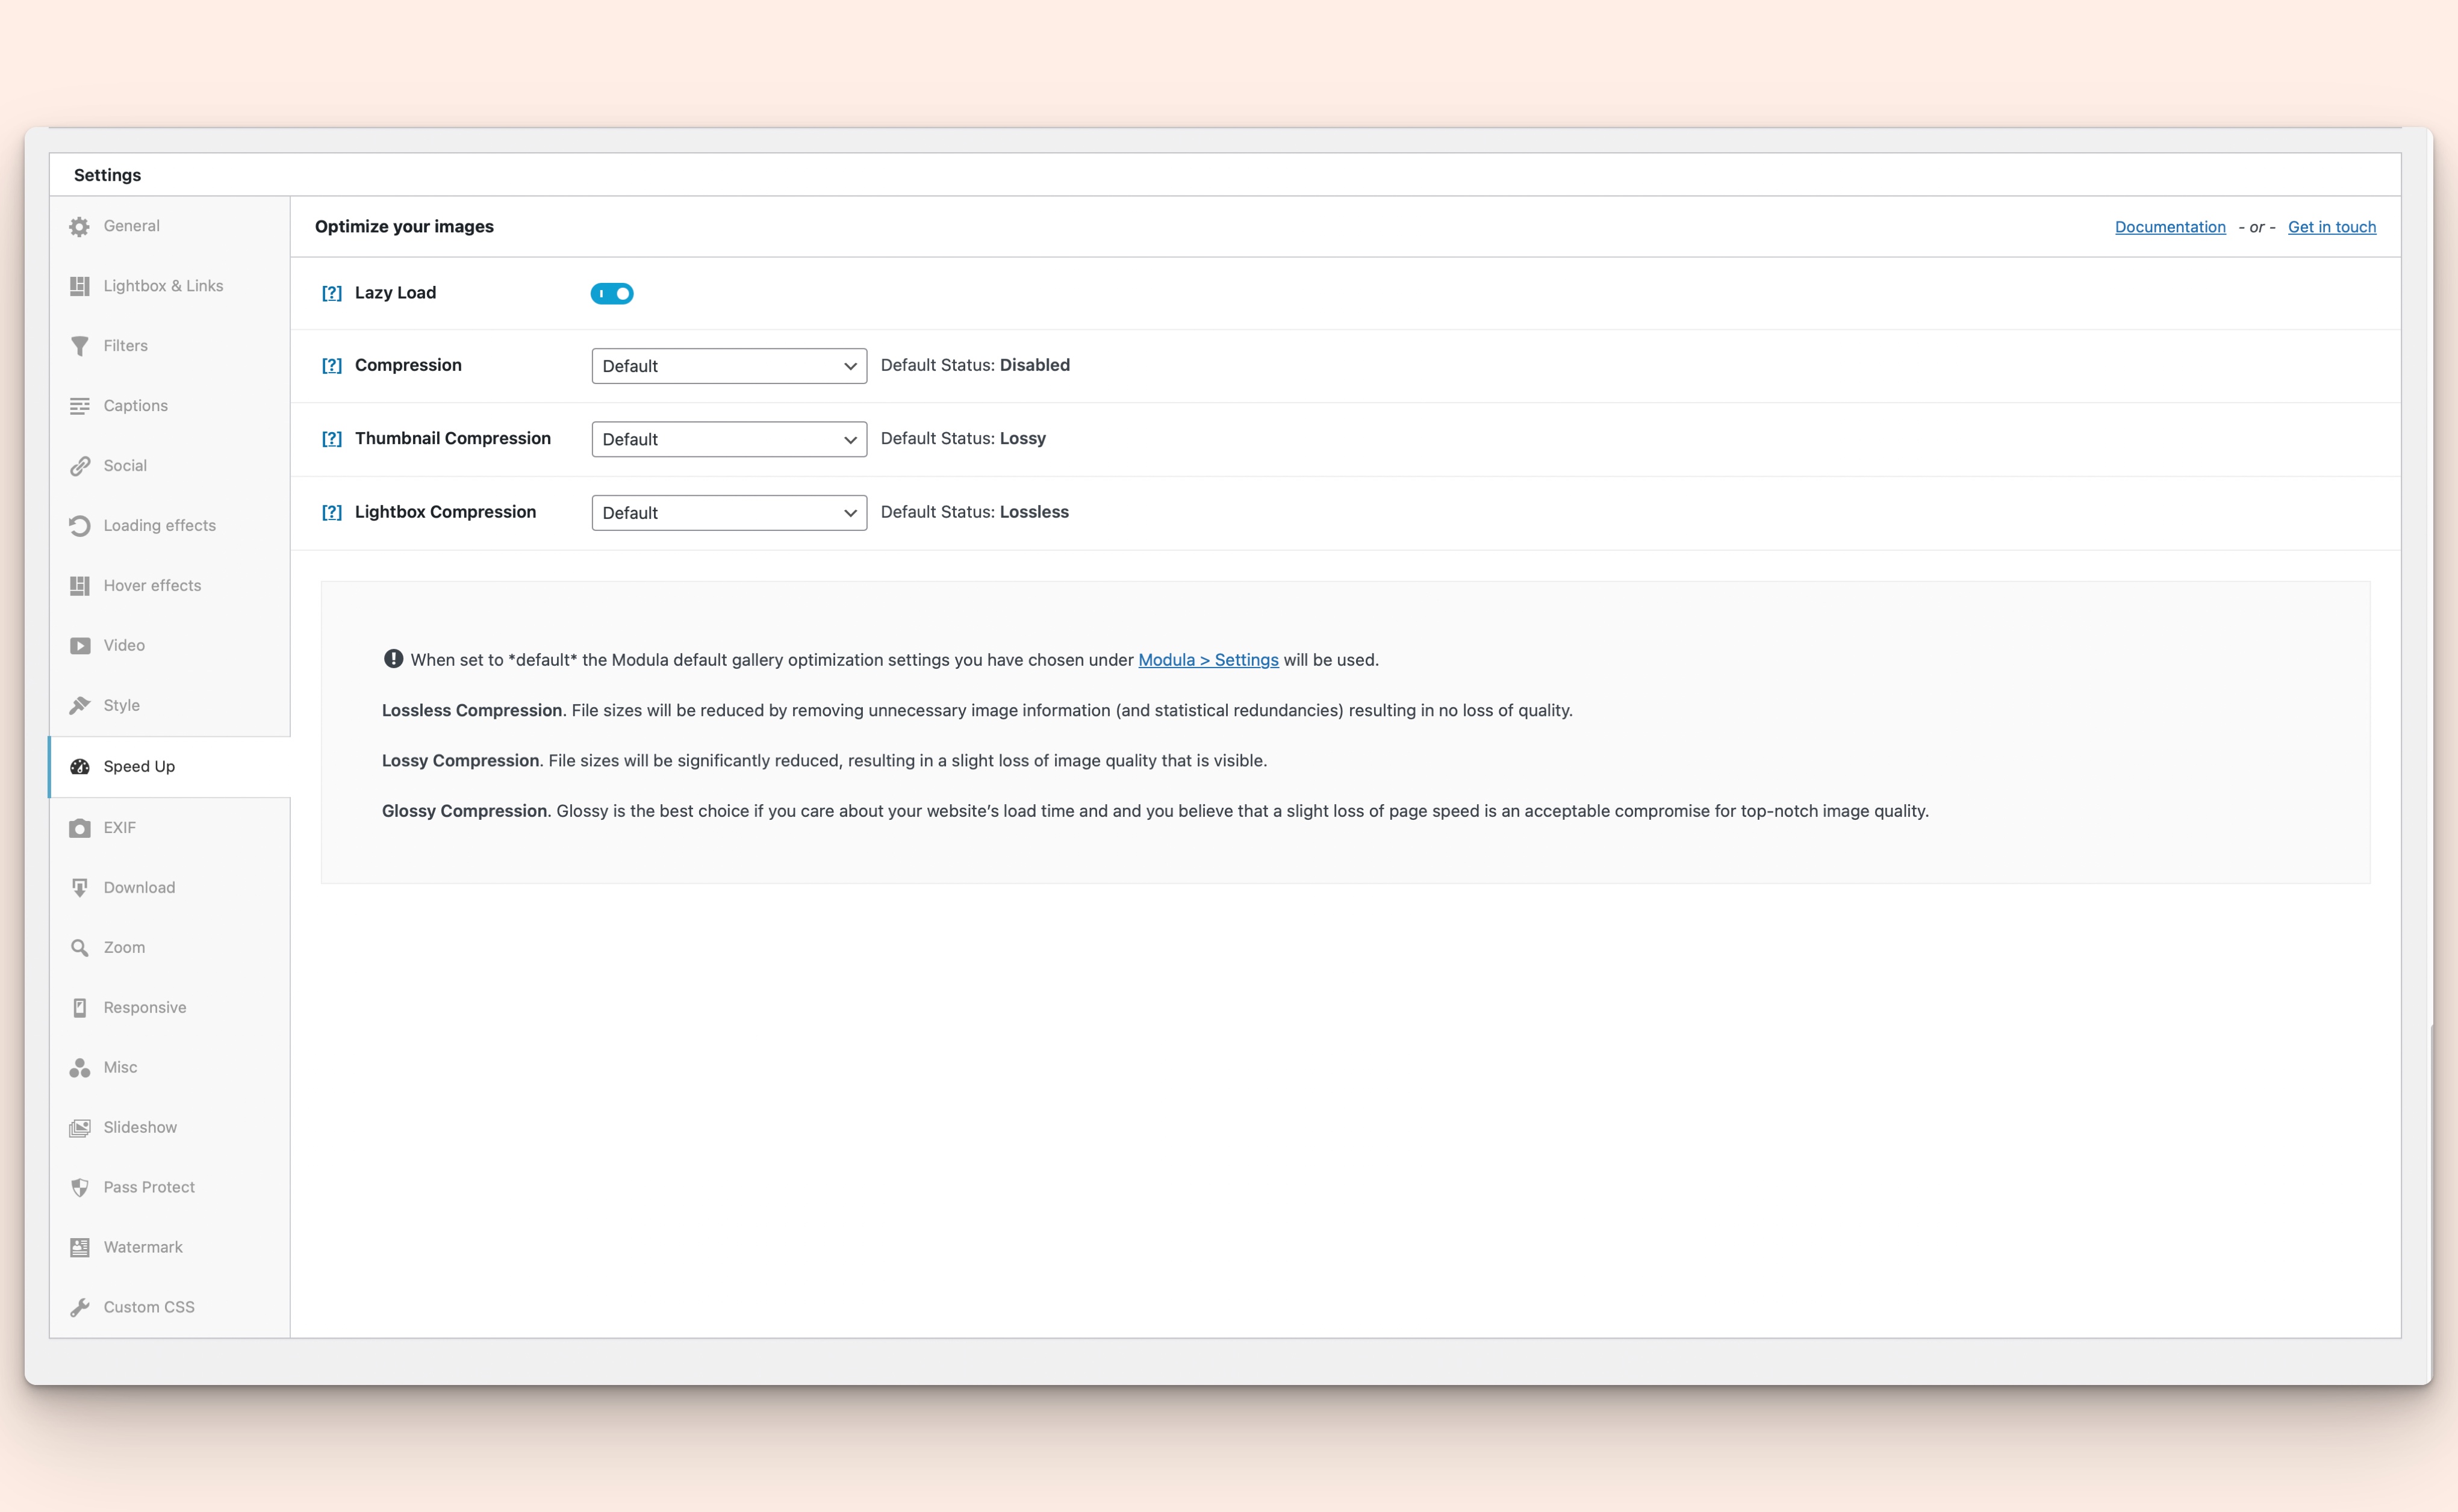Click the Lightbox & Links grid icon
The height and width of the screenshot is (1512, 2458).
pos(80,286)
